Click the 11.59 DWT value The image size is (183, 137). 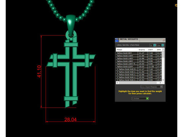(x=151, y=67)
